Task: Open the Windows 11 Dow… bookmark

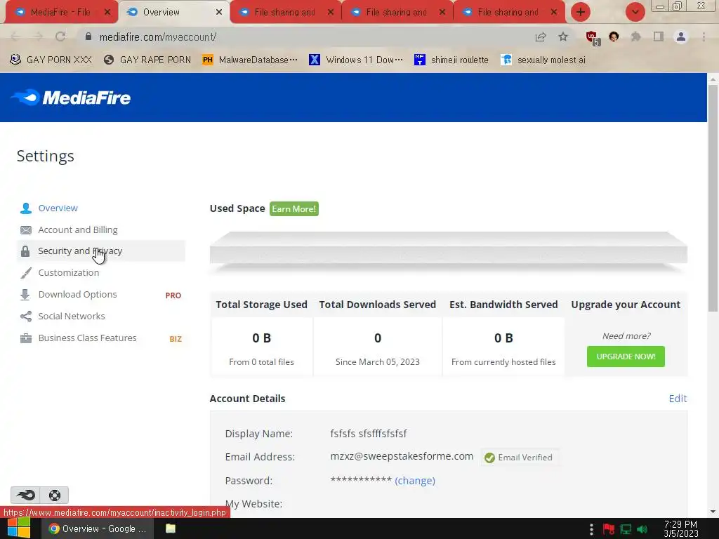Action: click(x=356, y=60)
